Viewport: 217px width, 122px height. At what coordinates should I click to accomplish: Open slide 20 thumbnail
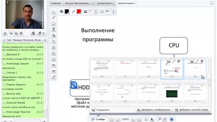(x=195, y=69)
